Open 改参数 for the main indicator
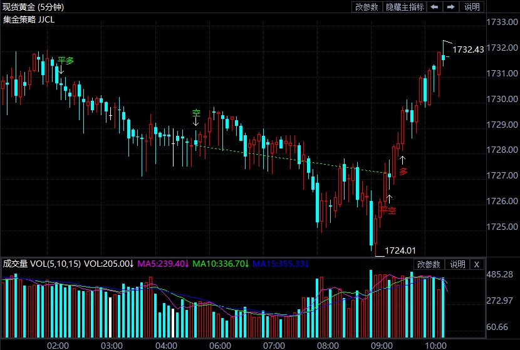 coord(367,7)
